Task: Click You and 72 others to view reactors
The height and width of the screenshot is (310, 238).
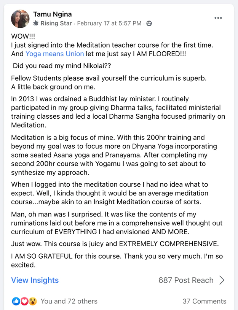Action: (69, 301)
